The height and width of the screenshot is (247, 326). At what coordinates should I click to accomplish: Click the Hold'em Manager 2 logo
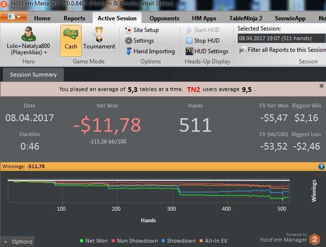[x=314, y=239]
